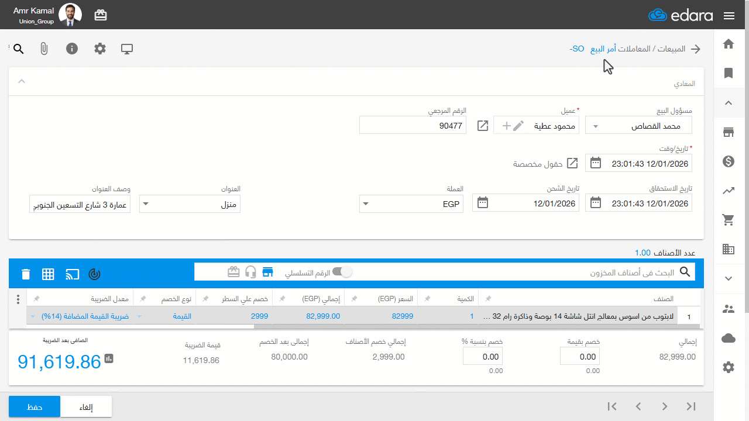Go to Home in the sidebar
The image size is (749, 421).
[x=729, y=44]
